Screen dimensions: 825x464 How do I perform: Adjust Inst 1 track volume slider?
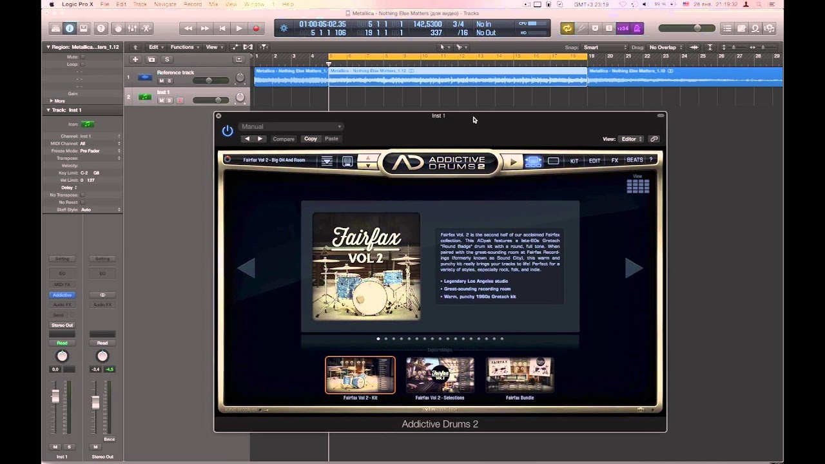coord(211,100)
